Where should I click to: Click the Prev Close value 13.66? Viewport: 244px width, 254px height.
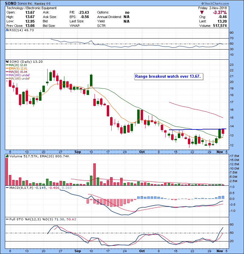(x=30, y=26)
